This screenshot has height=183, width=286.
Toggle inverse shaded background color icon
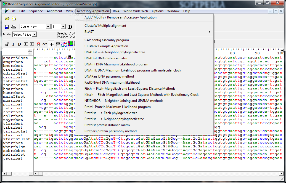(x=70, y=44)
